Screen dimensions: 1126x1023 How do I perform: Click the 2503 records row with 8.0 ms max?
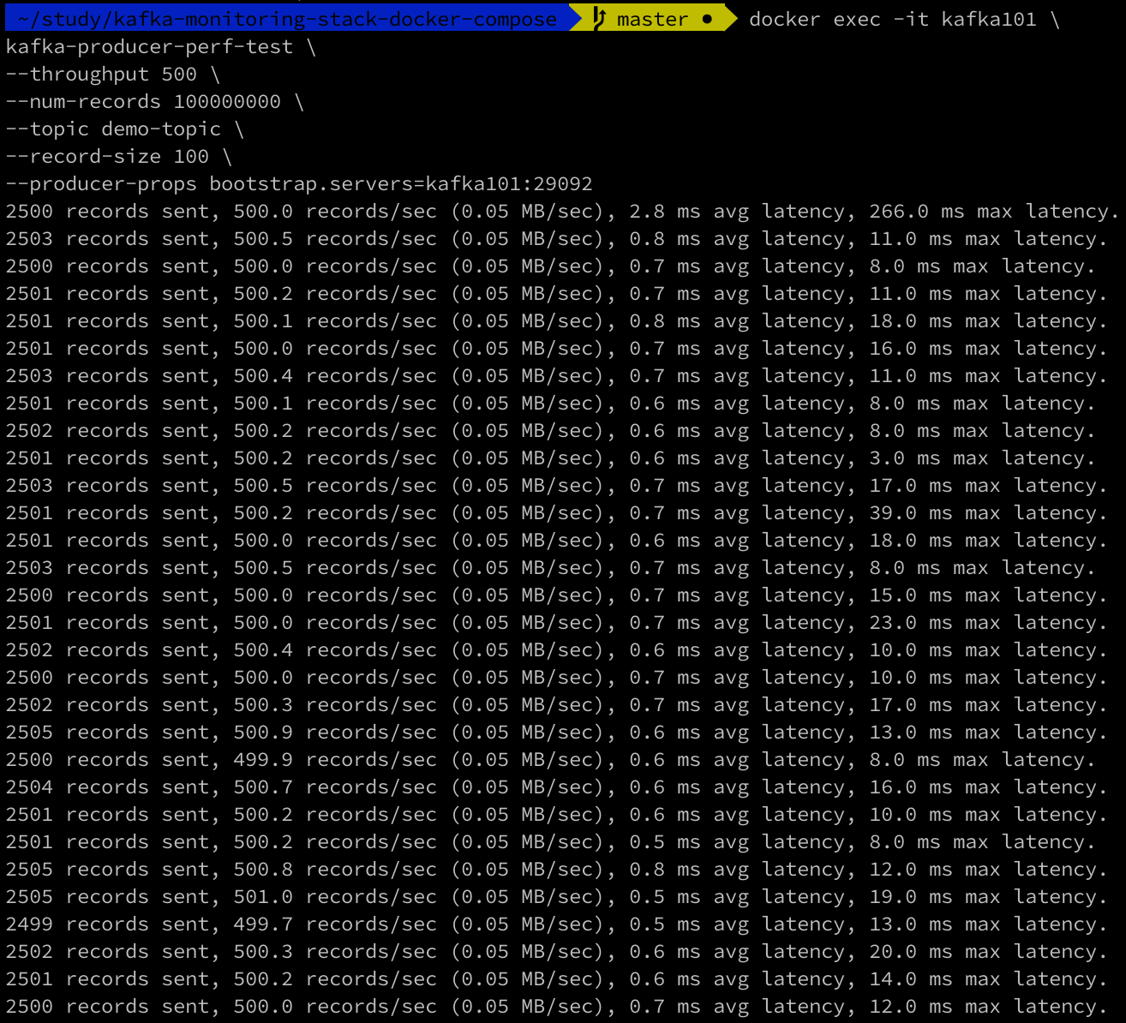(x=550, y=567)
